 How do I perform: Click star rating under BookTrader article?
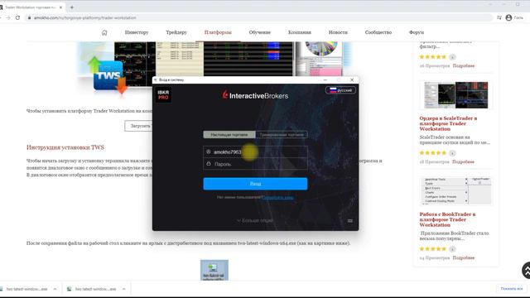433,249
